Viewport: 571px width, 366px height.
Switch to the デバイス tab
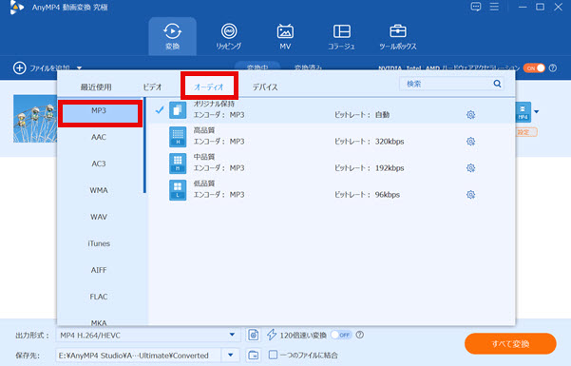265,87
